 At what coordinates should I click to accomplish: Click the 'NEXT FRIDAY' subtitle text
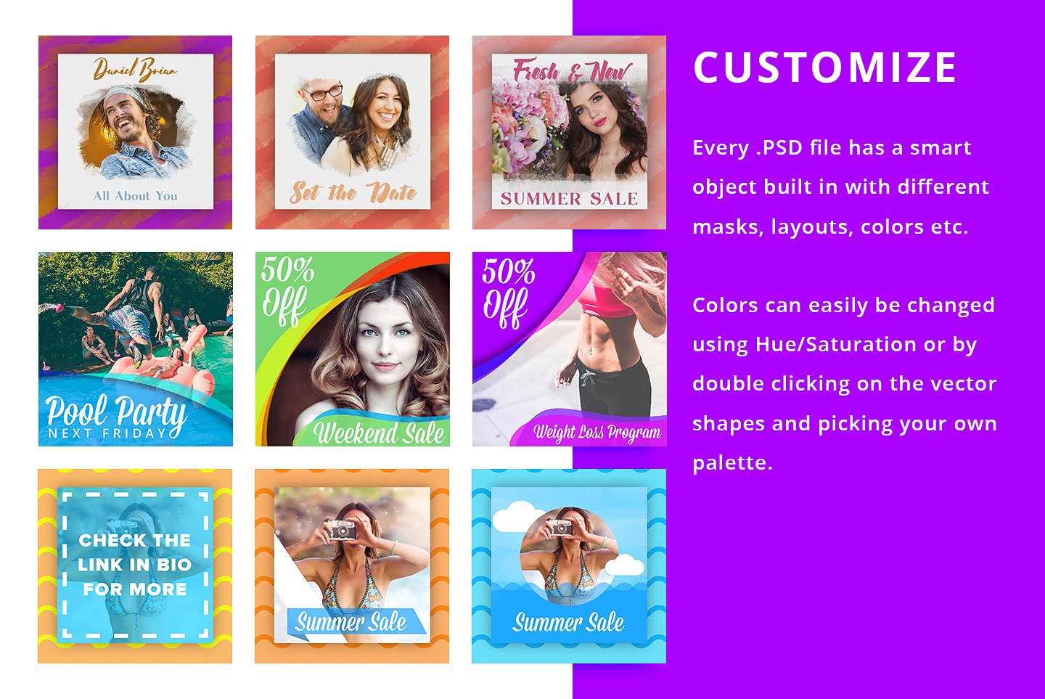point(107,433)
